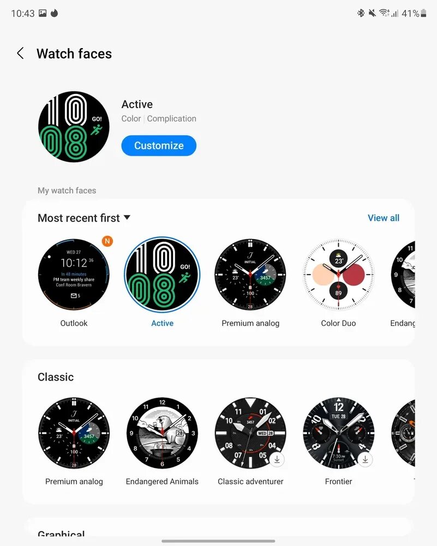Click the Customize button
This screenshot has height=546, width=437.
point(159,146)
